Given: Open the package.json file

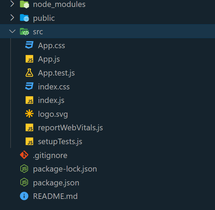Looking at the screenshot, I should click(56, 183).
